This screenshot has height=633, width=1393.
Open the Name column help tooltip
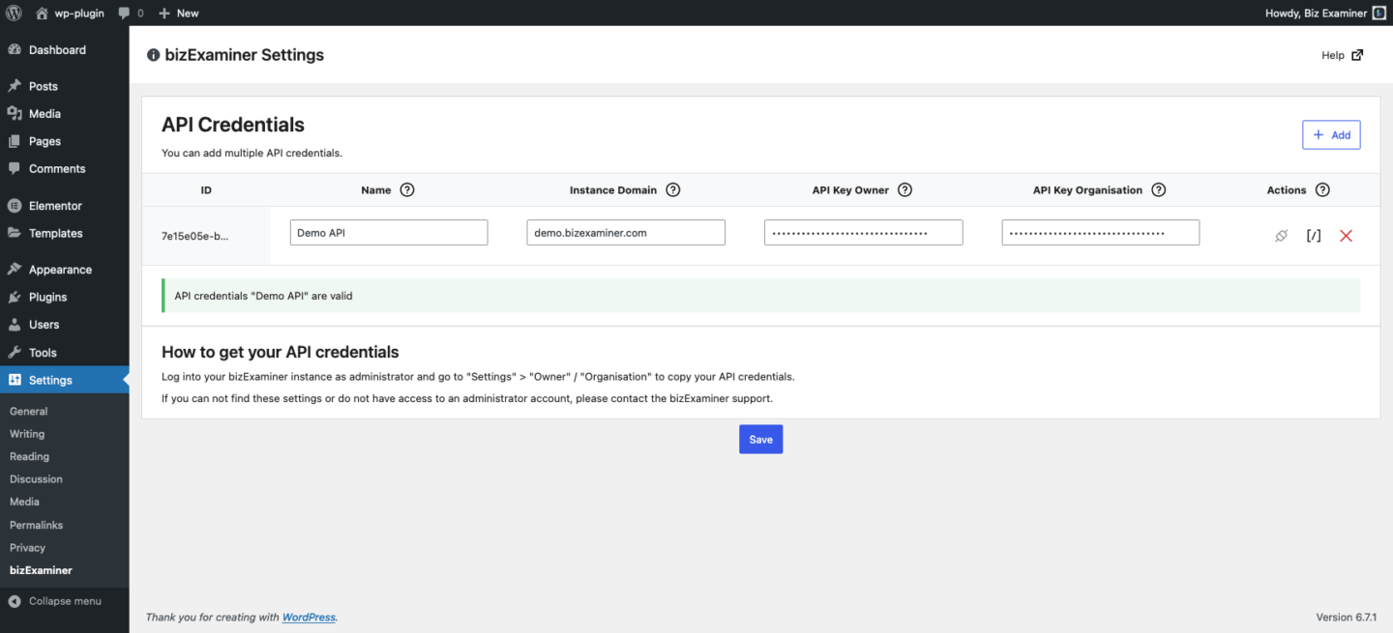point(407,189)
